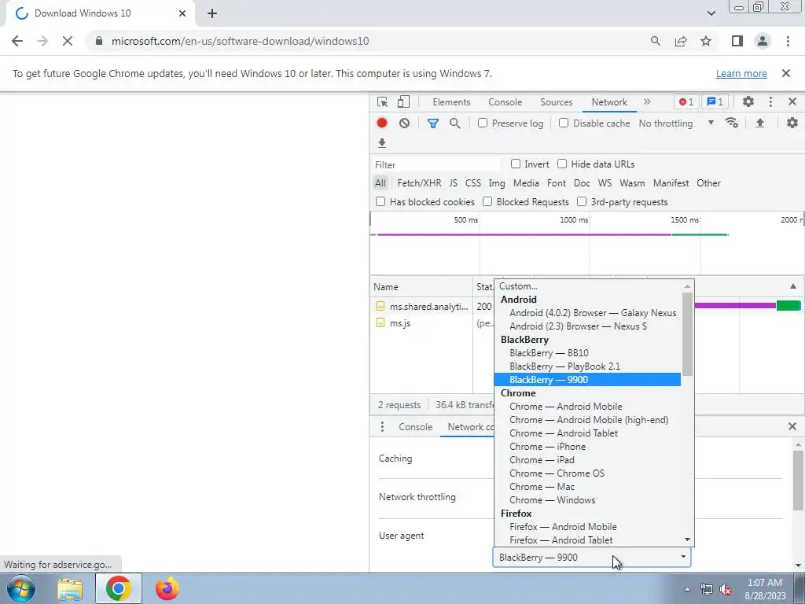
Task: Select Android (4.0.2) Browser — Galaxy Nexus
Action: click(587, 313)
